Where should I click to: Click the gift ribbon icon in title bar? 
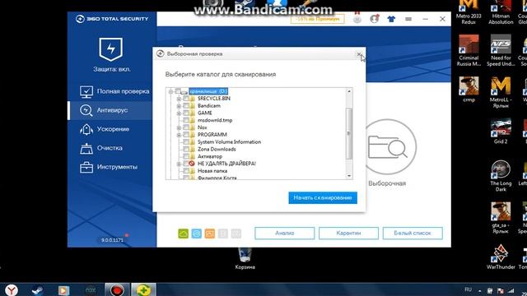click(x=357, y=18)
